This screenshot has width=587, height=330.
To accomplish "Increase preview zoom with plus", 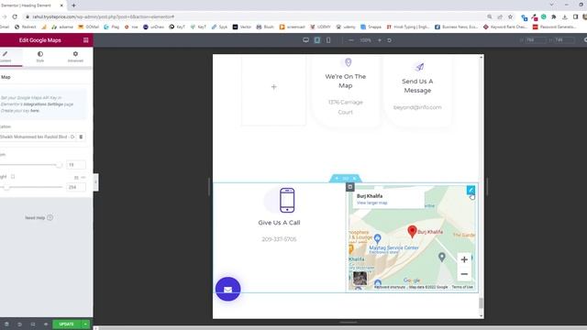I will point(379,40).
